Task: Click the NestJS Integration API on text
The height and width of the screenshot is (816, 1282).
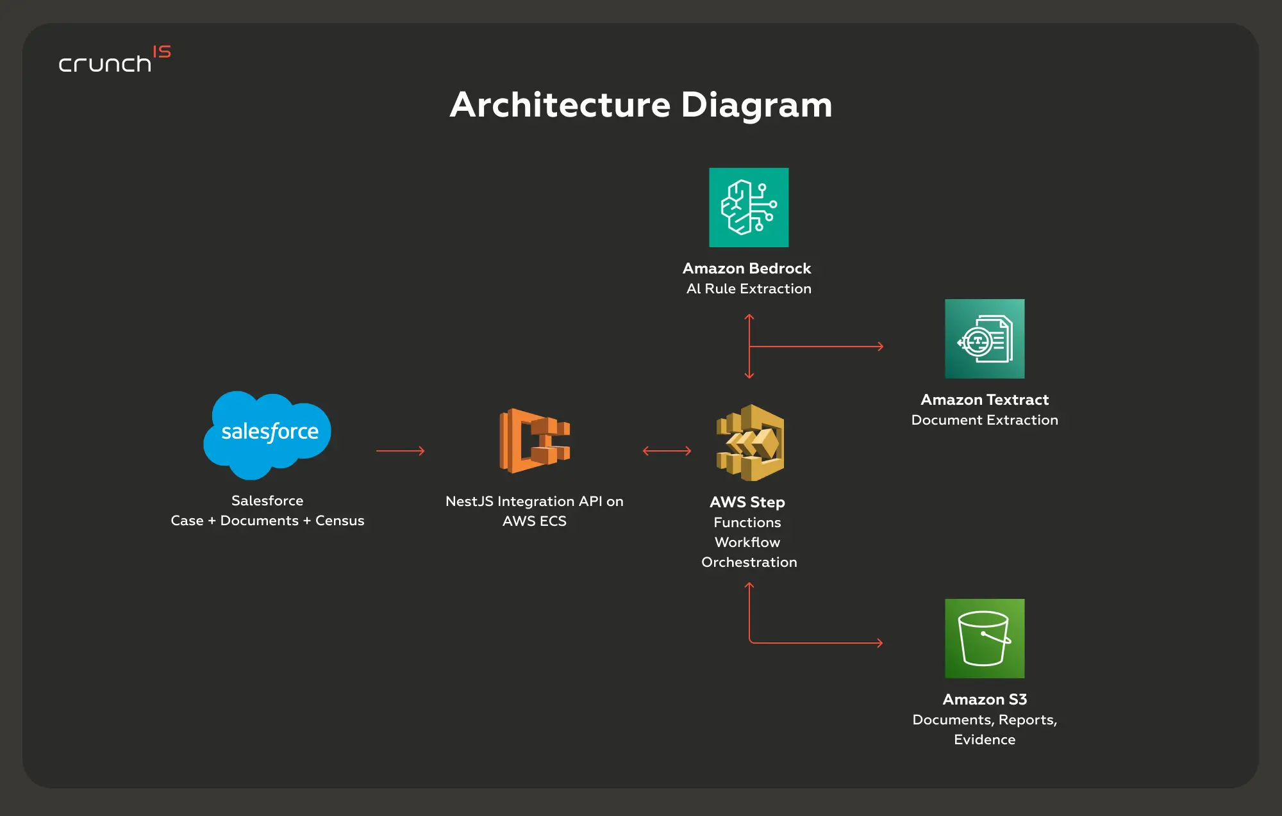Action: point(535,502)
